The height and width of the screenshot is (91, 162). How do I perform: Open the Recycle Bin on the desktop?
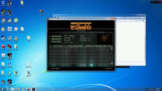pos(3,3)
